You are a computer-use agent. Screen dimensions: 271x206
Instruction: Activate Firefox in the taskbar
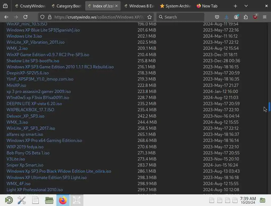click(x=63, y=200)
